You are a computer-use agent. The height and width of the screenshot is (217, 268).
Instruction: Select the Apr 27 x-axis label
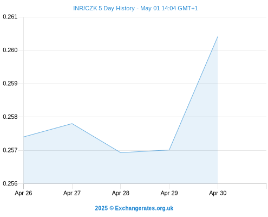point(72,193)
